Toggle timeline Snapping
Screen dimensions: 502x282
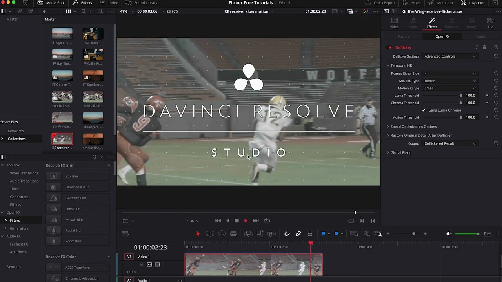pos(287,234)
